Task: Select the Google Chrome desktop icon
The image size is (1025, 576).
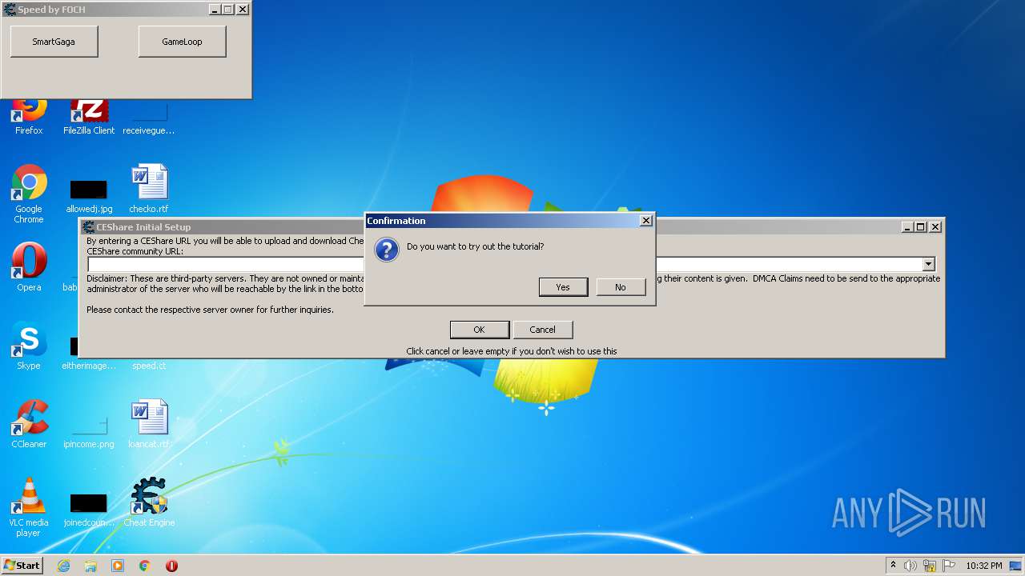Action: (x=29, y=194)
